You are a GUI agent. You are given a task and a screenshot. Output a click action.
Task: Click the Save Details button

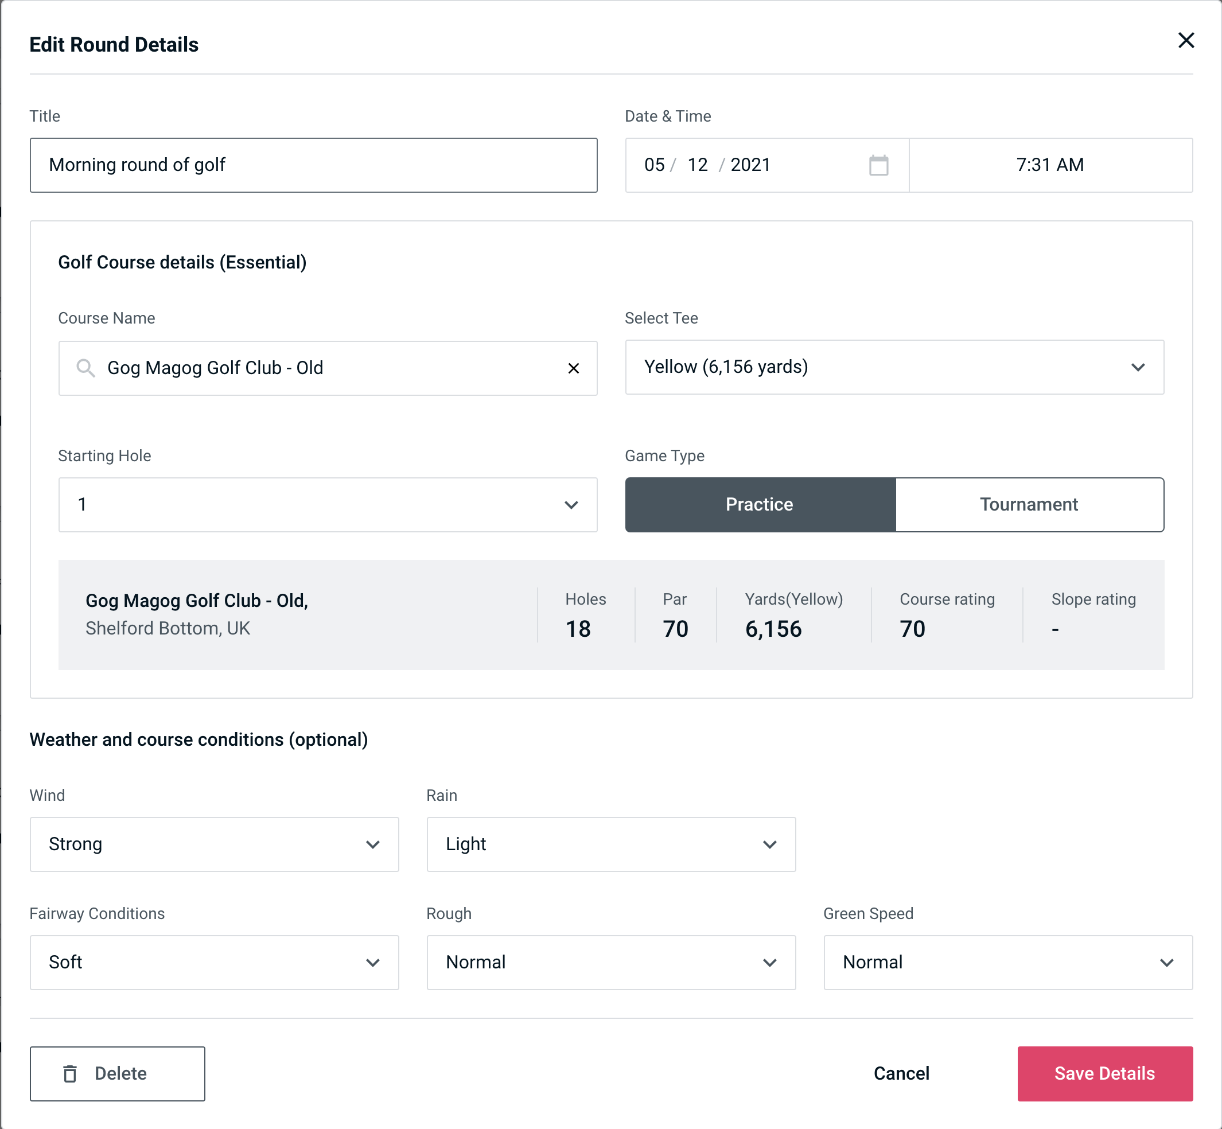coord(1104,1073)
